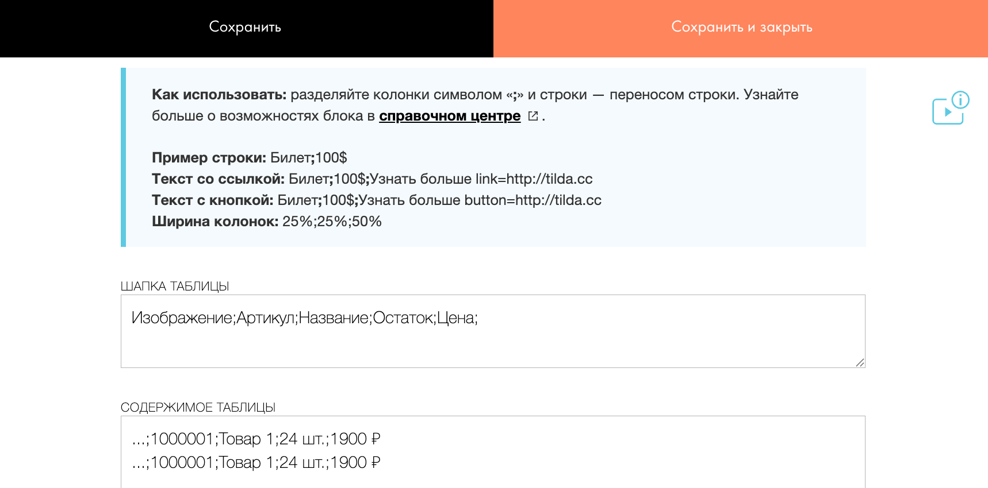Click the Текст с кнопкой example line
Screen dimensions: 988x488
[376, 200]
